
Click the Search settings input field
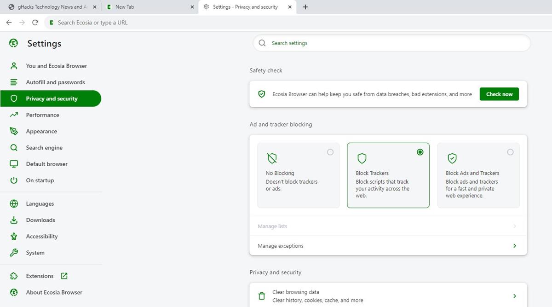391,43
